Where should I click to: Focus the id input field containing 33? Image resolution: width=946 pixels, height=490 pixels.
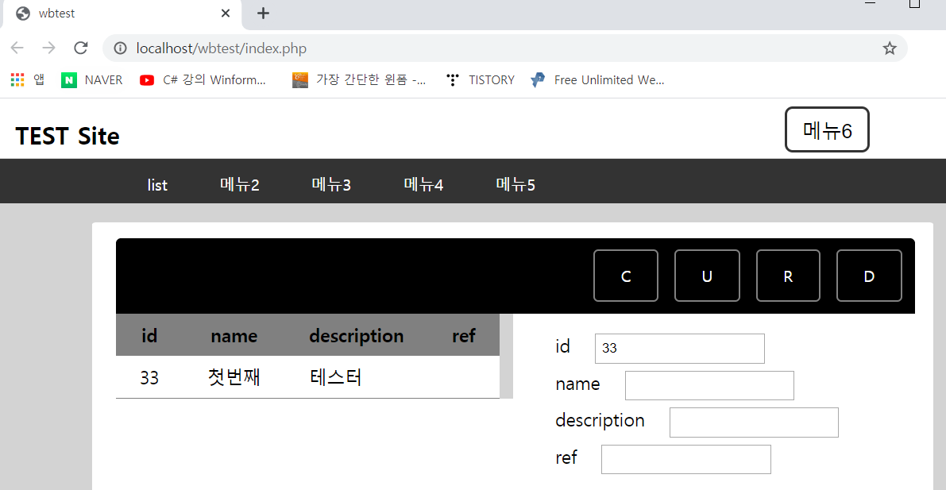coord(679,348)
